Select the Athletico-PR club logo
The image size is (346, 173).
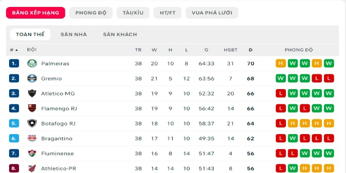pos(32,168)
